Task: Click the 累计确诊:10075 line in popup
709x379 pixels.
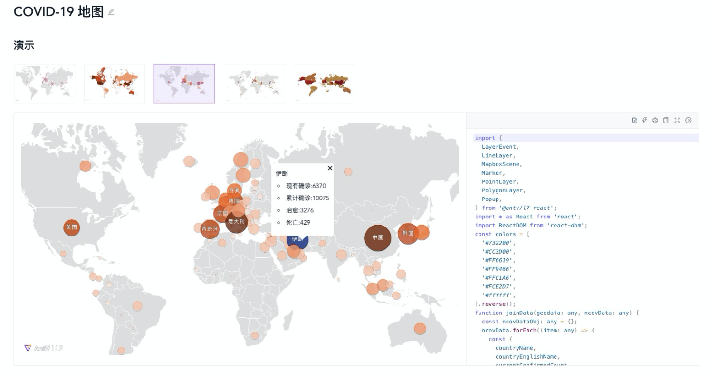Action: [307, 198]
